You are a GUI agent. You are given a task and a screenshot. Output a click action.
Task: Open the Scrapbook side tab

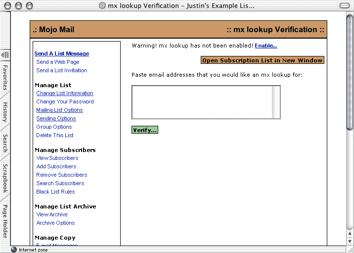[5, 178]
